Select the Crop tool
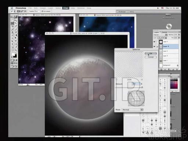This screenshot has height=141, width=188. (12, 26)
